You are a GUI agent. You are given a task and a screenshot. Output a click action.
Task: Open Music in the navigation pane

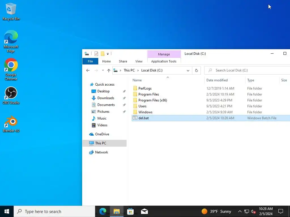click(102, 118)
